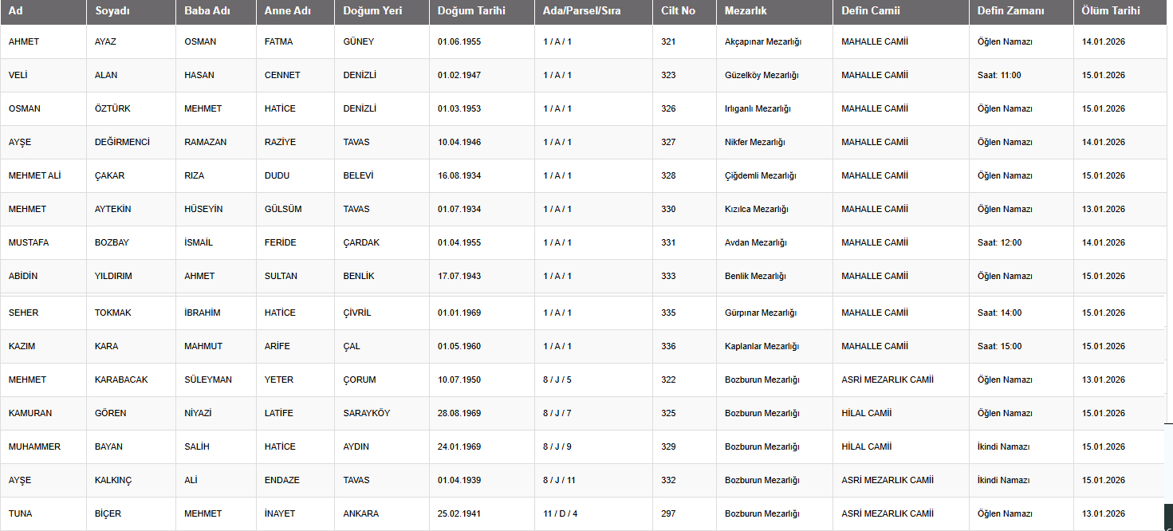Select the Defin Zamanı column header
Viewport: 1173px width, 531px height.
[1010, 11]
